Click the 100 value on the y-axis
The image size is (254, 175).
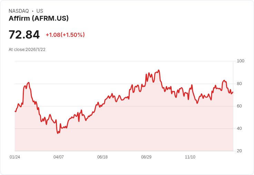coord(241,61)
